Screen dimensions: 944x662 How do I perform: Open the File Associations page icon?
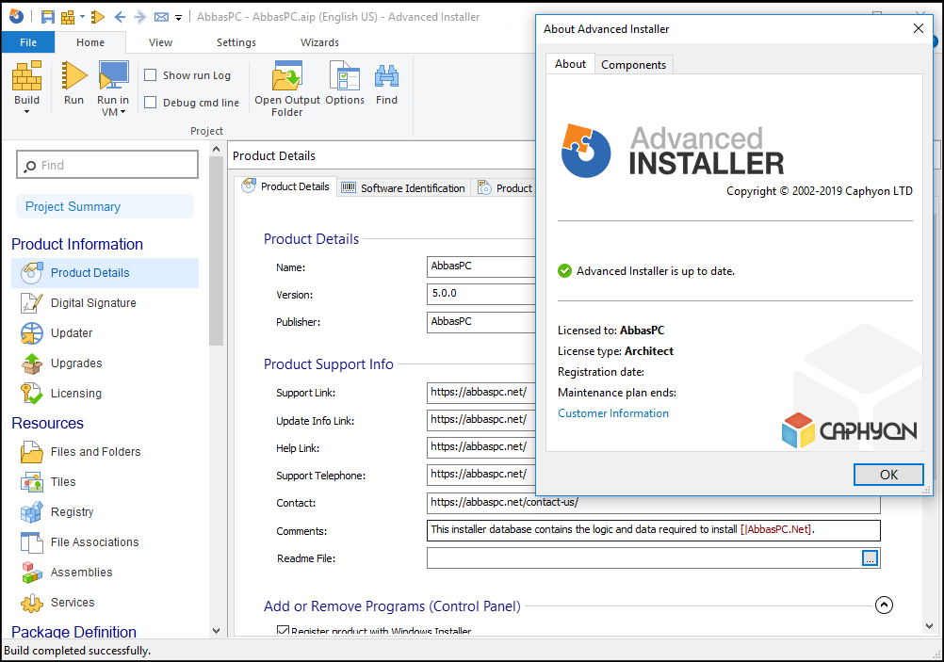[31, 541]
